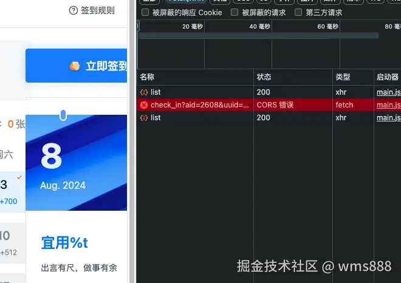
Task: Sort requests by the 名称 column header
Action: pyautogui.click(x=196, y=77)
